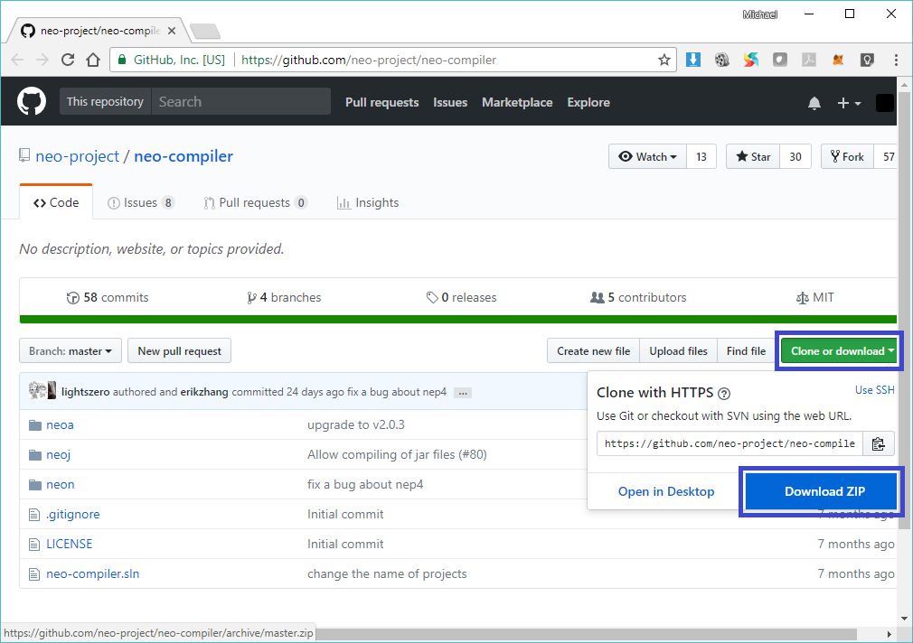This screenshot has width=913, height=643.
Task: Open the plus create-new dropdown
Action: [849, 103]
